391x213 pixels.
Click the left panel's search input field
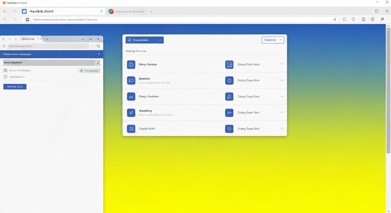click(x=49, y=46)
